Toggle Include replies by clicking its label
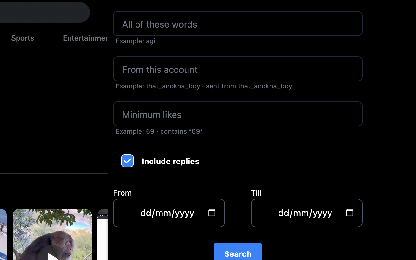416x260 pixels. (170, 161)
